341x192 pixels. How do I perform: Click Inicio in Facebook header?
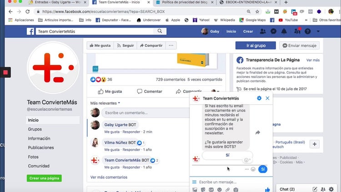point(231,31)
